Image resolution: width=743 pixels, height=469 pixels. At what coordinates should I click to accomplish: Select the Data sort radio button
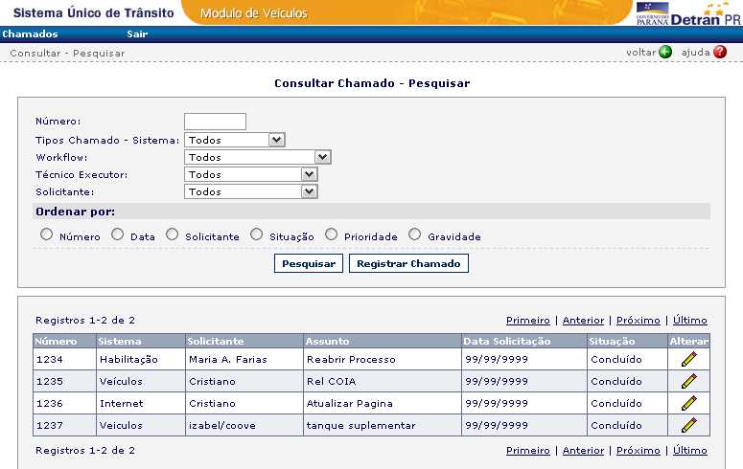[117, 234]
